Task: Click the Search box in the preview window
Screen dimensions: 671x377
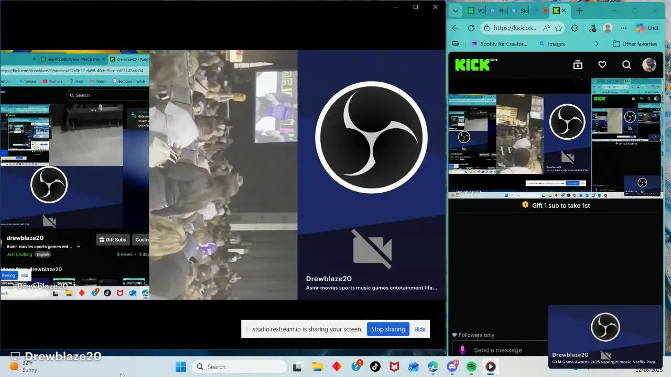Action: click(109, 95)
